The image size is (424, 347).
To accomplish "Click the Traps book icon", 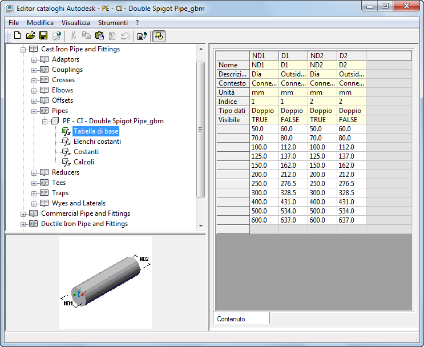I will click(45, 193).
